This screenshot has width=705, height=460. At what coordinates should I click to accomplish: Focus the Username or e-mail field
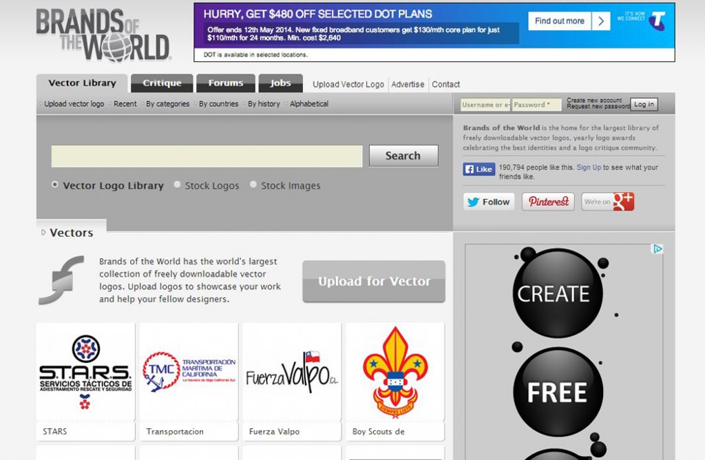(x=485, y=105)
